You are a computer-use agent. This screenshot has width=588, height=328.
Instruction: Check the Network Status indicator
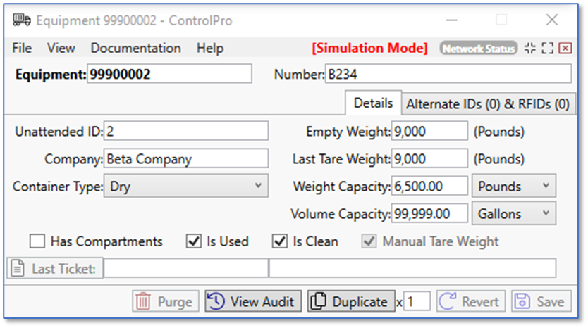point(478,48)
